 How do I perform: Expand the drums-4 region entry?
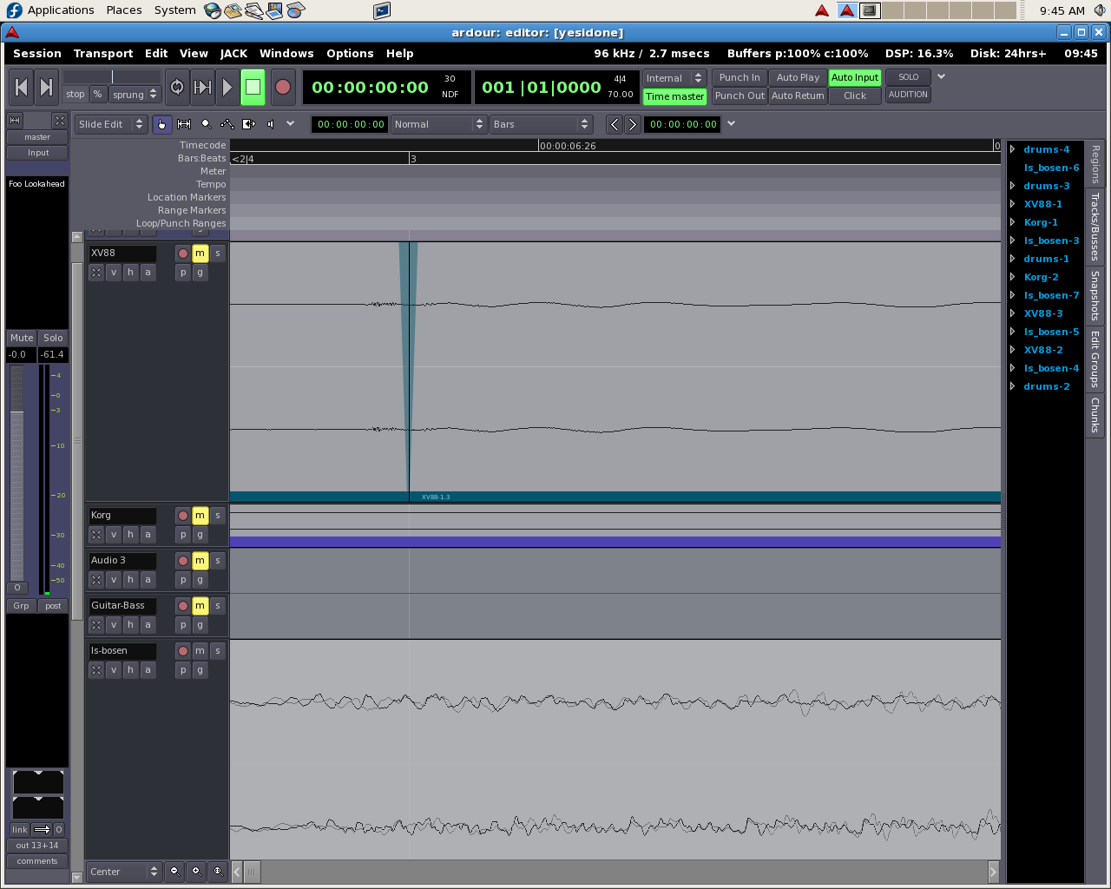tap(1013, 149)
